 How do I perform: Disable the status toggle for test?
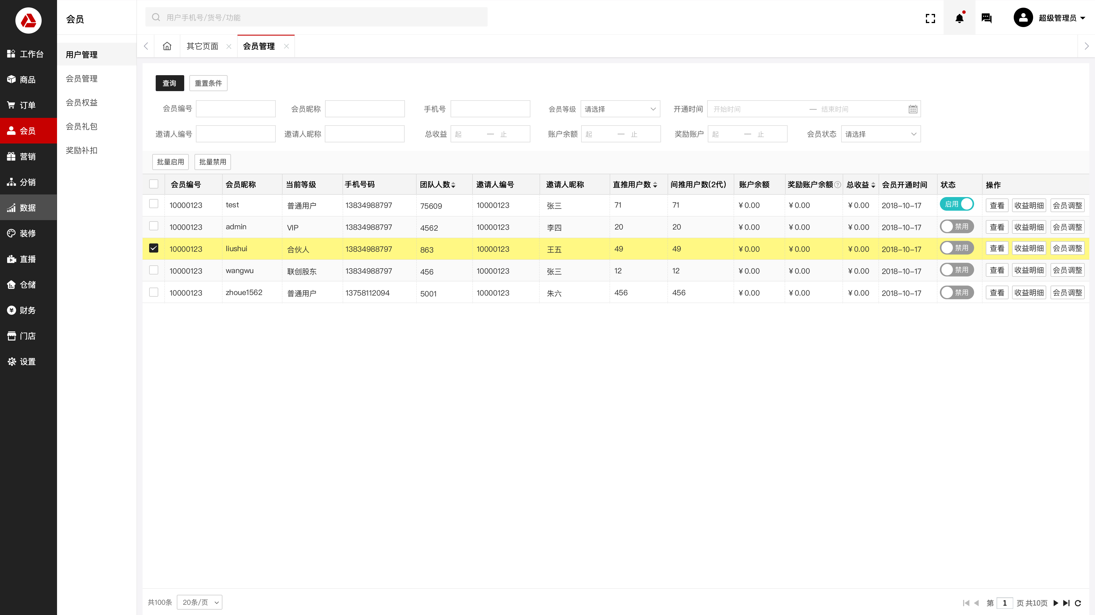coord(957,204)
